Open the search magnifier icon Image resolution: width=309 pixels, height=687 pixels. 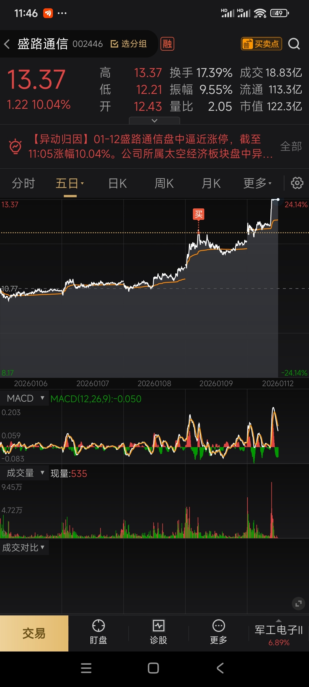click(294, 44)
